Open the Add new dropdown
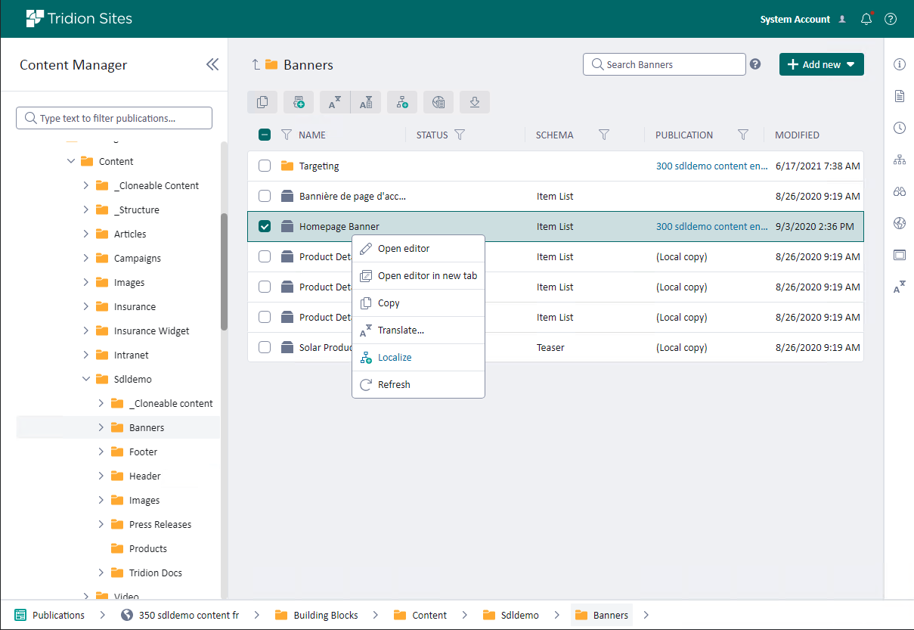This screenshot has width=914, height=630. coord(821,64)
